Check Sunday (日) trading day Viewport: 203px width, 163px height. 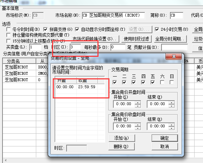[x=172, y=82]
